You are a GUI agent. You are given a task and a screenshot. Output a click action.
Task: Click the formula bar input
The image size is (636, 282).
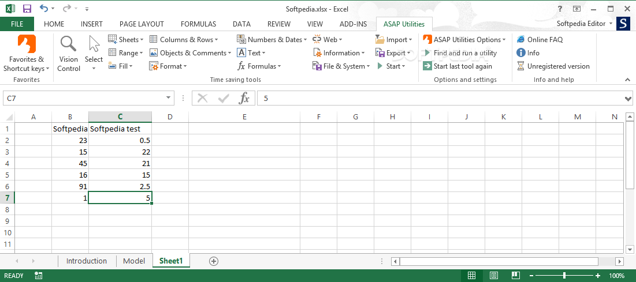(x=440, y=98)
